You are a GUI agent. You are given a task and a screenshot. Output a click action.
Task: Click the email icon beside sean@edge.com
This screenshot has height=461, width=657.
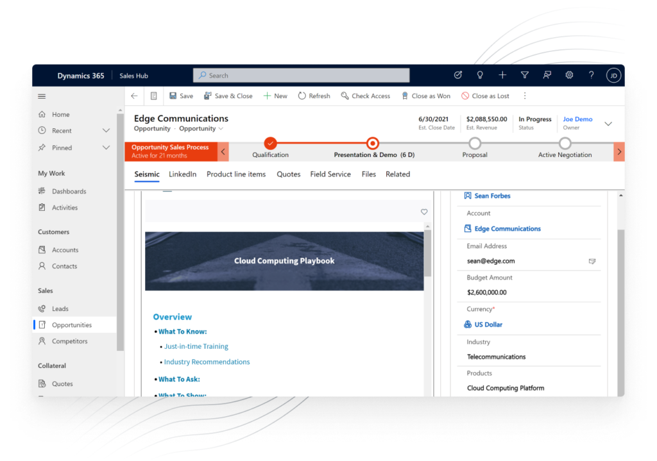(x=592, y=261)
